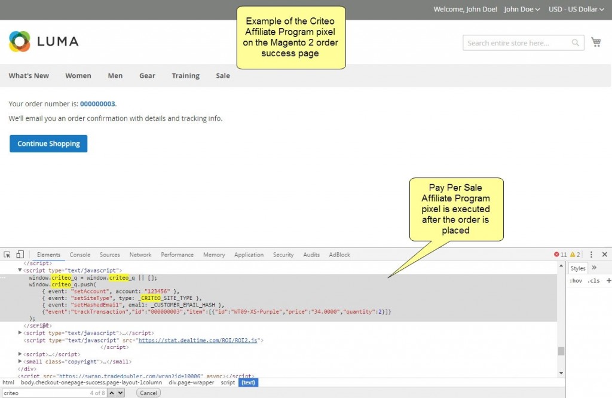Select script breadcrumb item

coord(228,382)
